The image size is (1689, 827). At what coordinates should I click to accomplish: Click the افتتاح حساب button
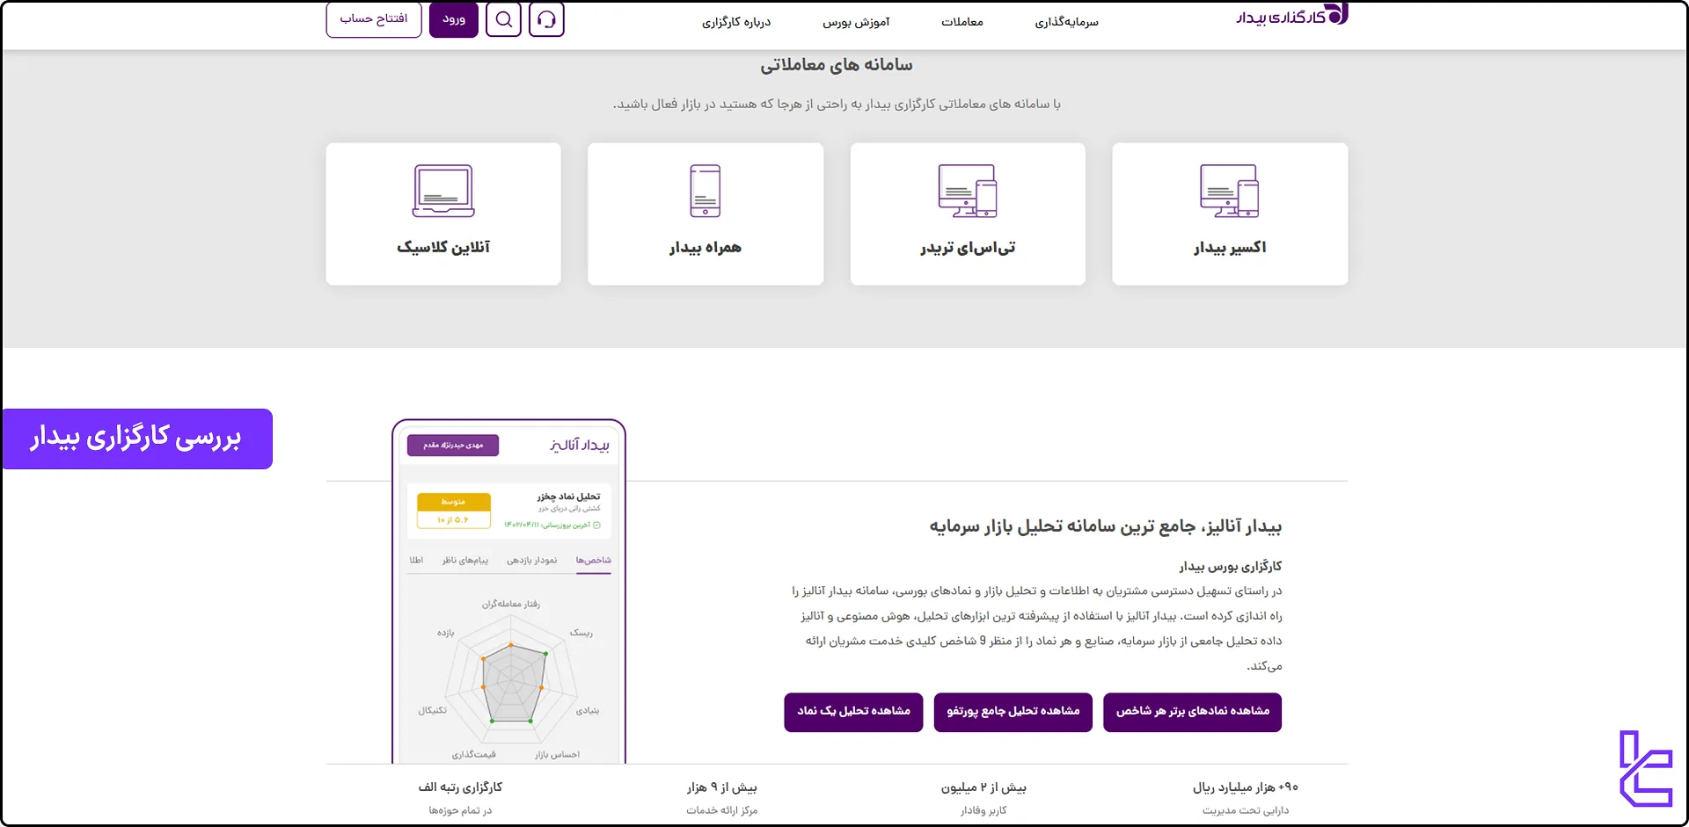pyautogui.click(x=373, y=18)
